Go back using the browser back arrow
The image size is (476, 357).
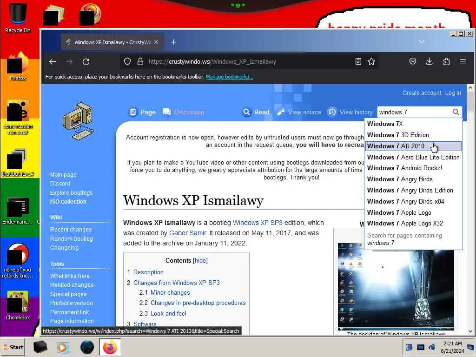(x=53, y=62)
